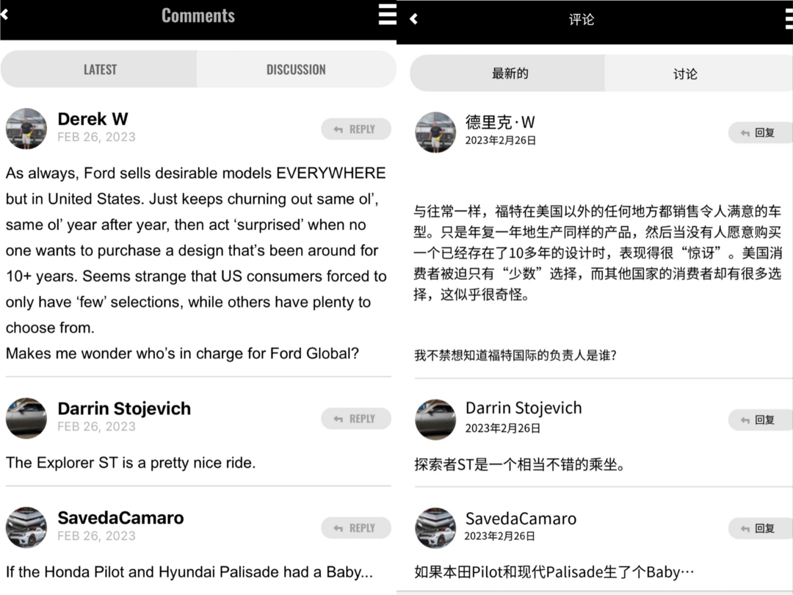
Task: Click the paragraph starting "与往常一样，福特在美国以外"
Action: click(597, 253)
